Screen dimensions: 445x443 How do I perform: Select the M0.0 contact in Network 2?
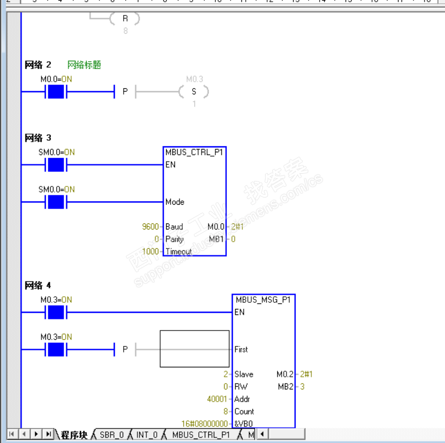[x=56, y=92]
